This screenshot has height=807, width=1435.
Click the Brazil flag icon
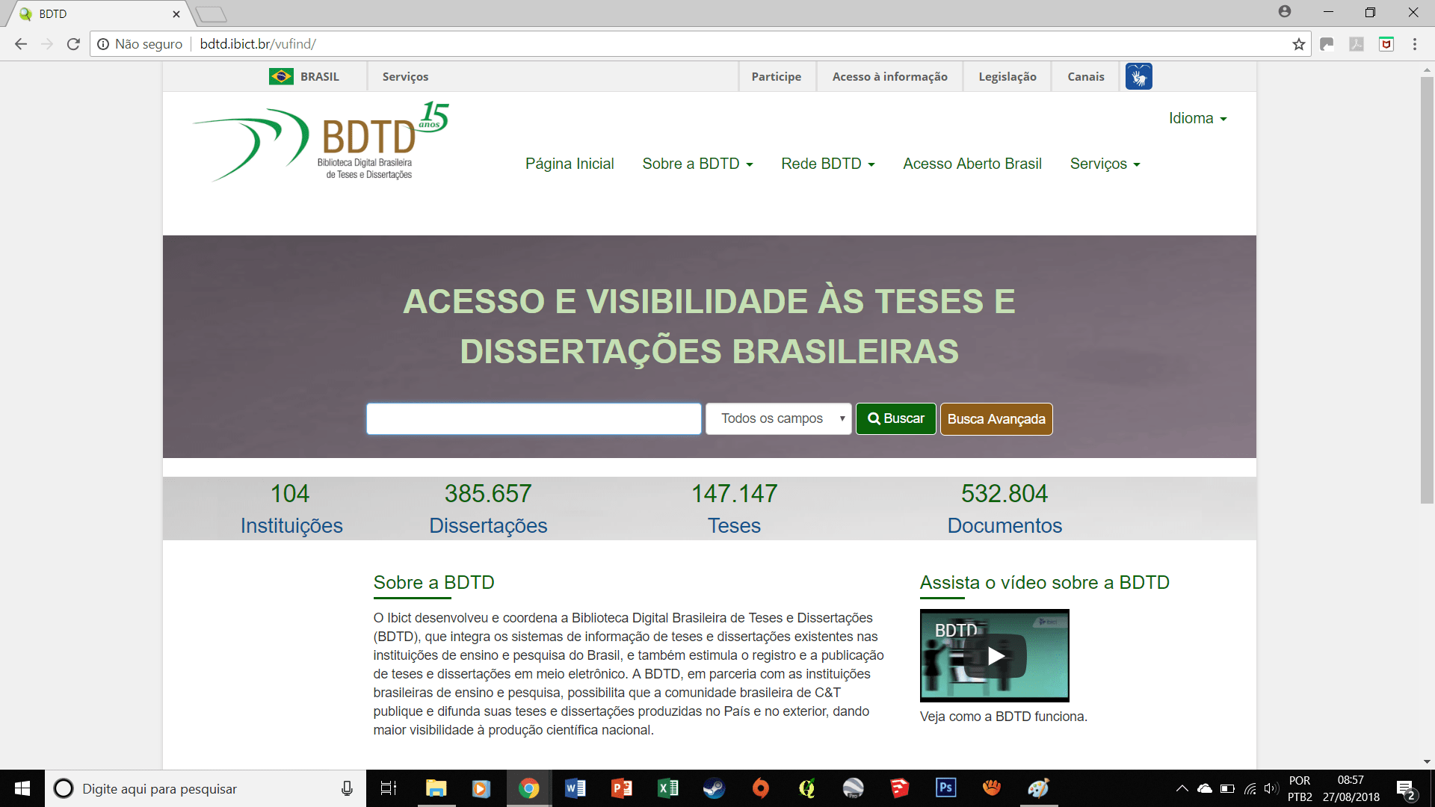point(280,75)
